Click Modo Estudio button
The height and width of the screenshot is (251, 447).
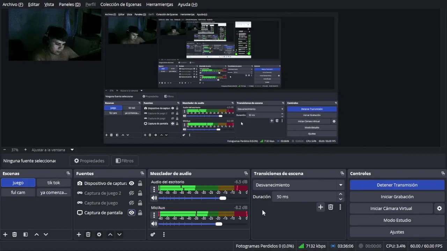point(397,220)
